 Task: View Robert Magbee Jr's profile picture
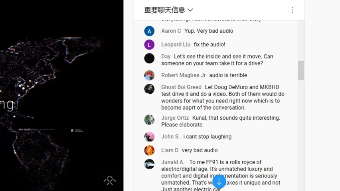coord(149,75)
